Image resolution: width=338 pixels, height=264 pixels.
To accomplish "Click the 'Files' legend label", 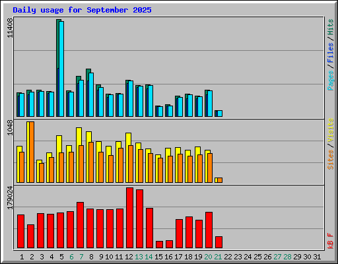I will tap(331, 53).
